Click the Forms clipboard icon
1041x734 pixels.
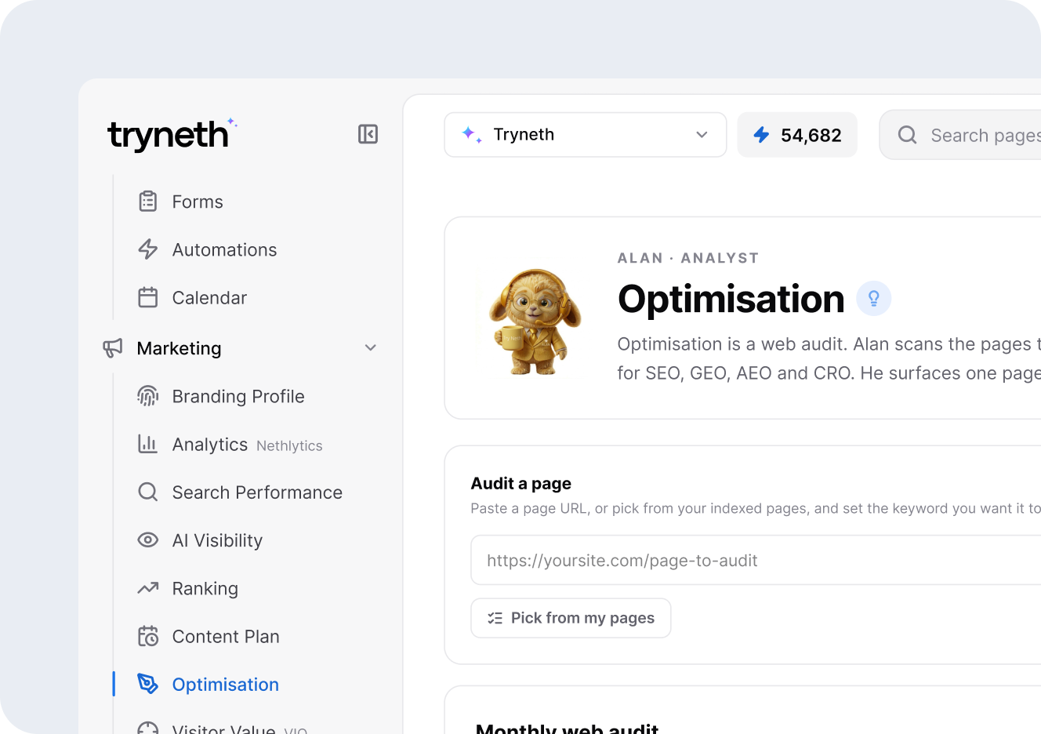click(147, 202)
